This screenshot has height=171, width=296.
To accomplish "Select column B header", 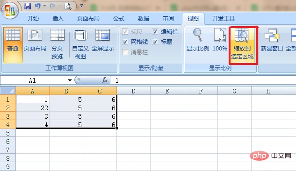I will pos(66,91).
